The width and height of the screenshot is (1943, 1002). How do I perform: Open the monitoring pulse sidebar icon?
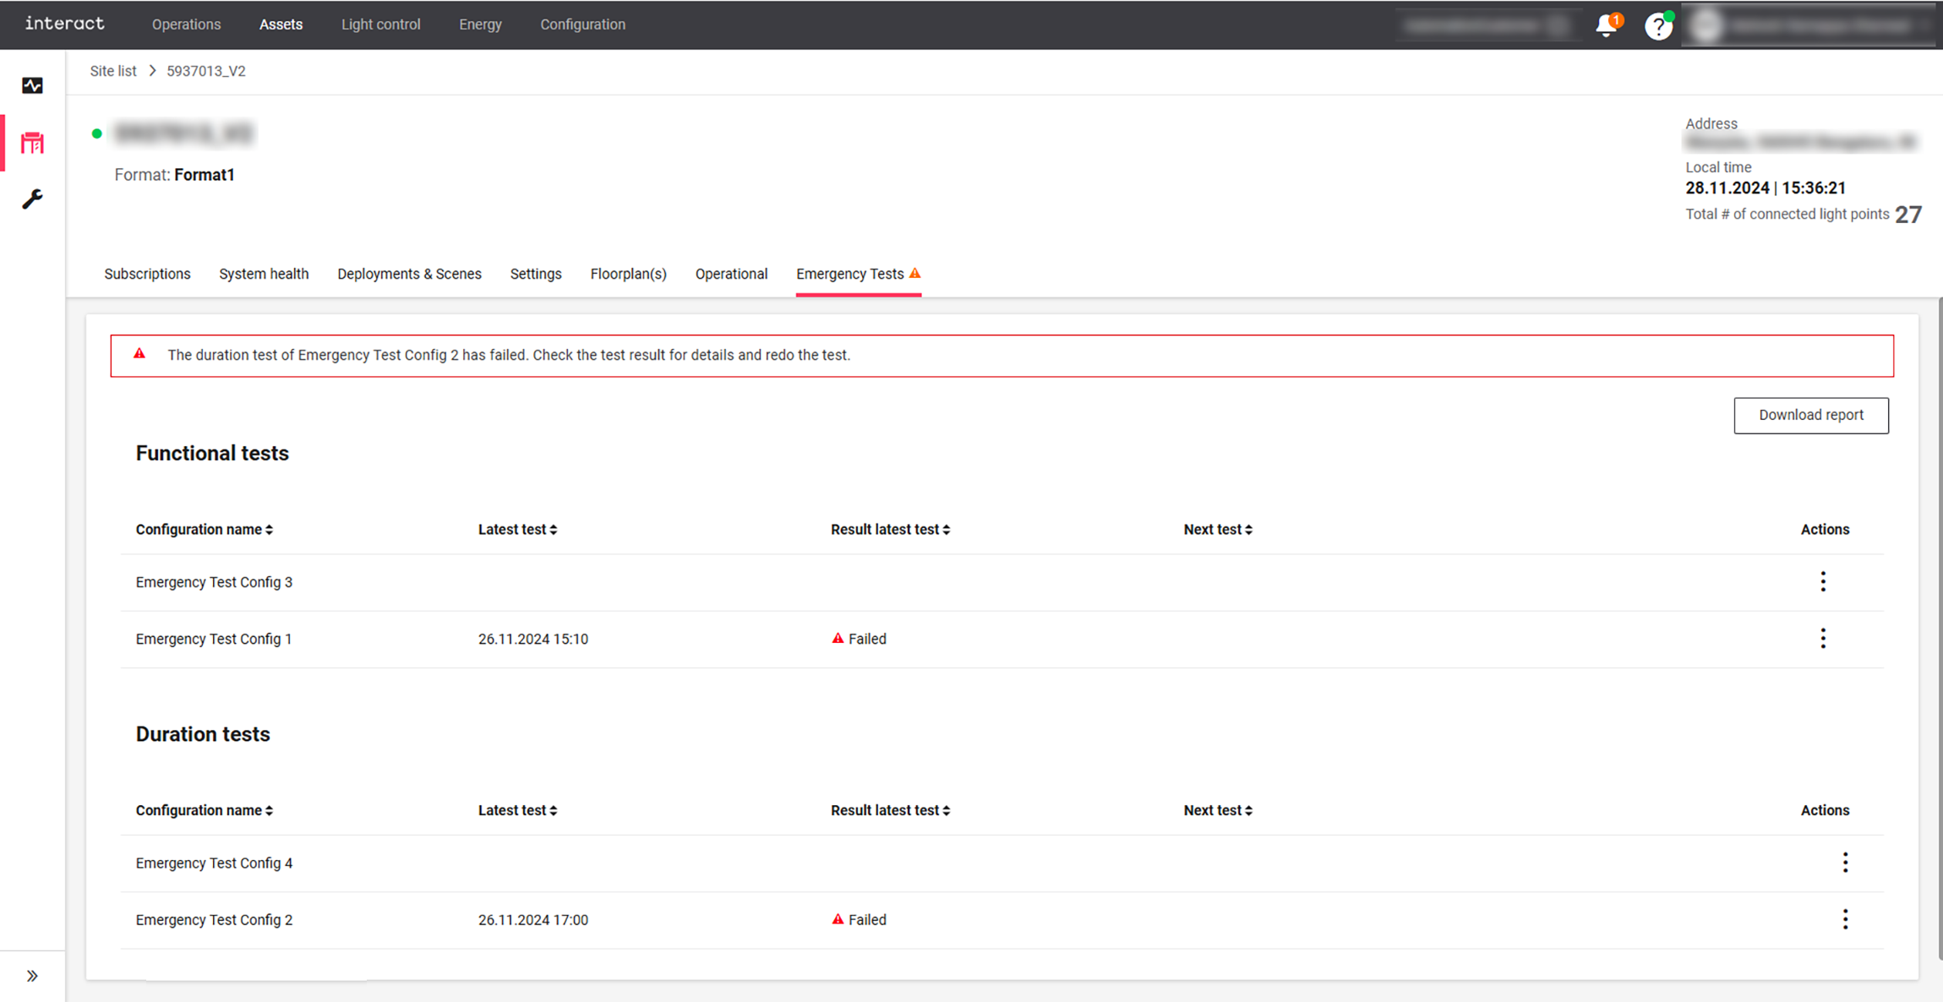pyautogui.click(x=32, y=85)
